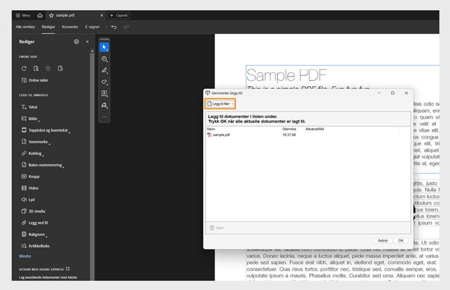Go to the Home icon
This screenshot has width=450, height=290.
(40, 16)
